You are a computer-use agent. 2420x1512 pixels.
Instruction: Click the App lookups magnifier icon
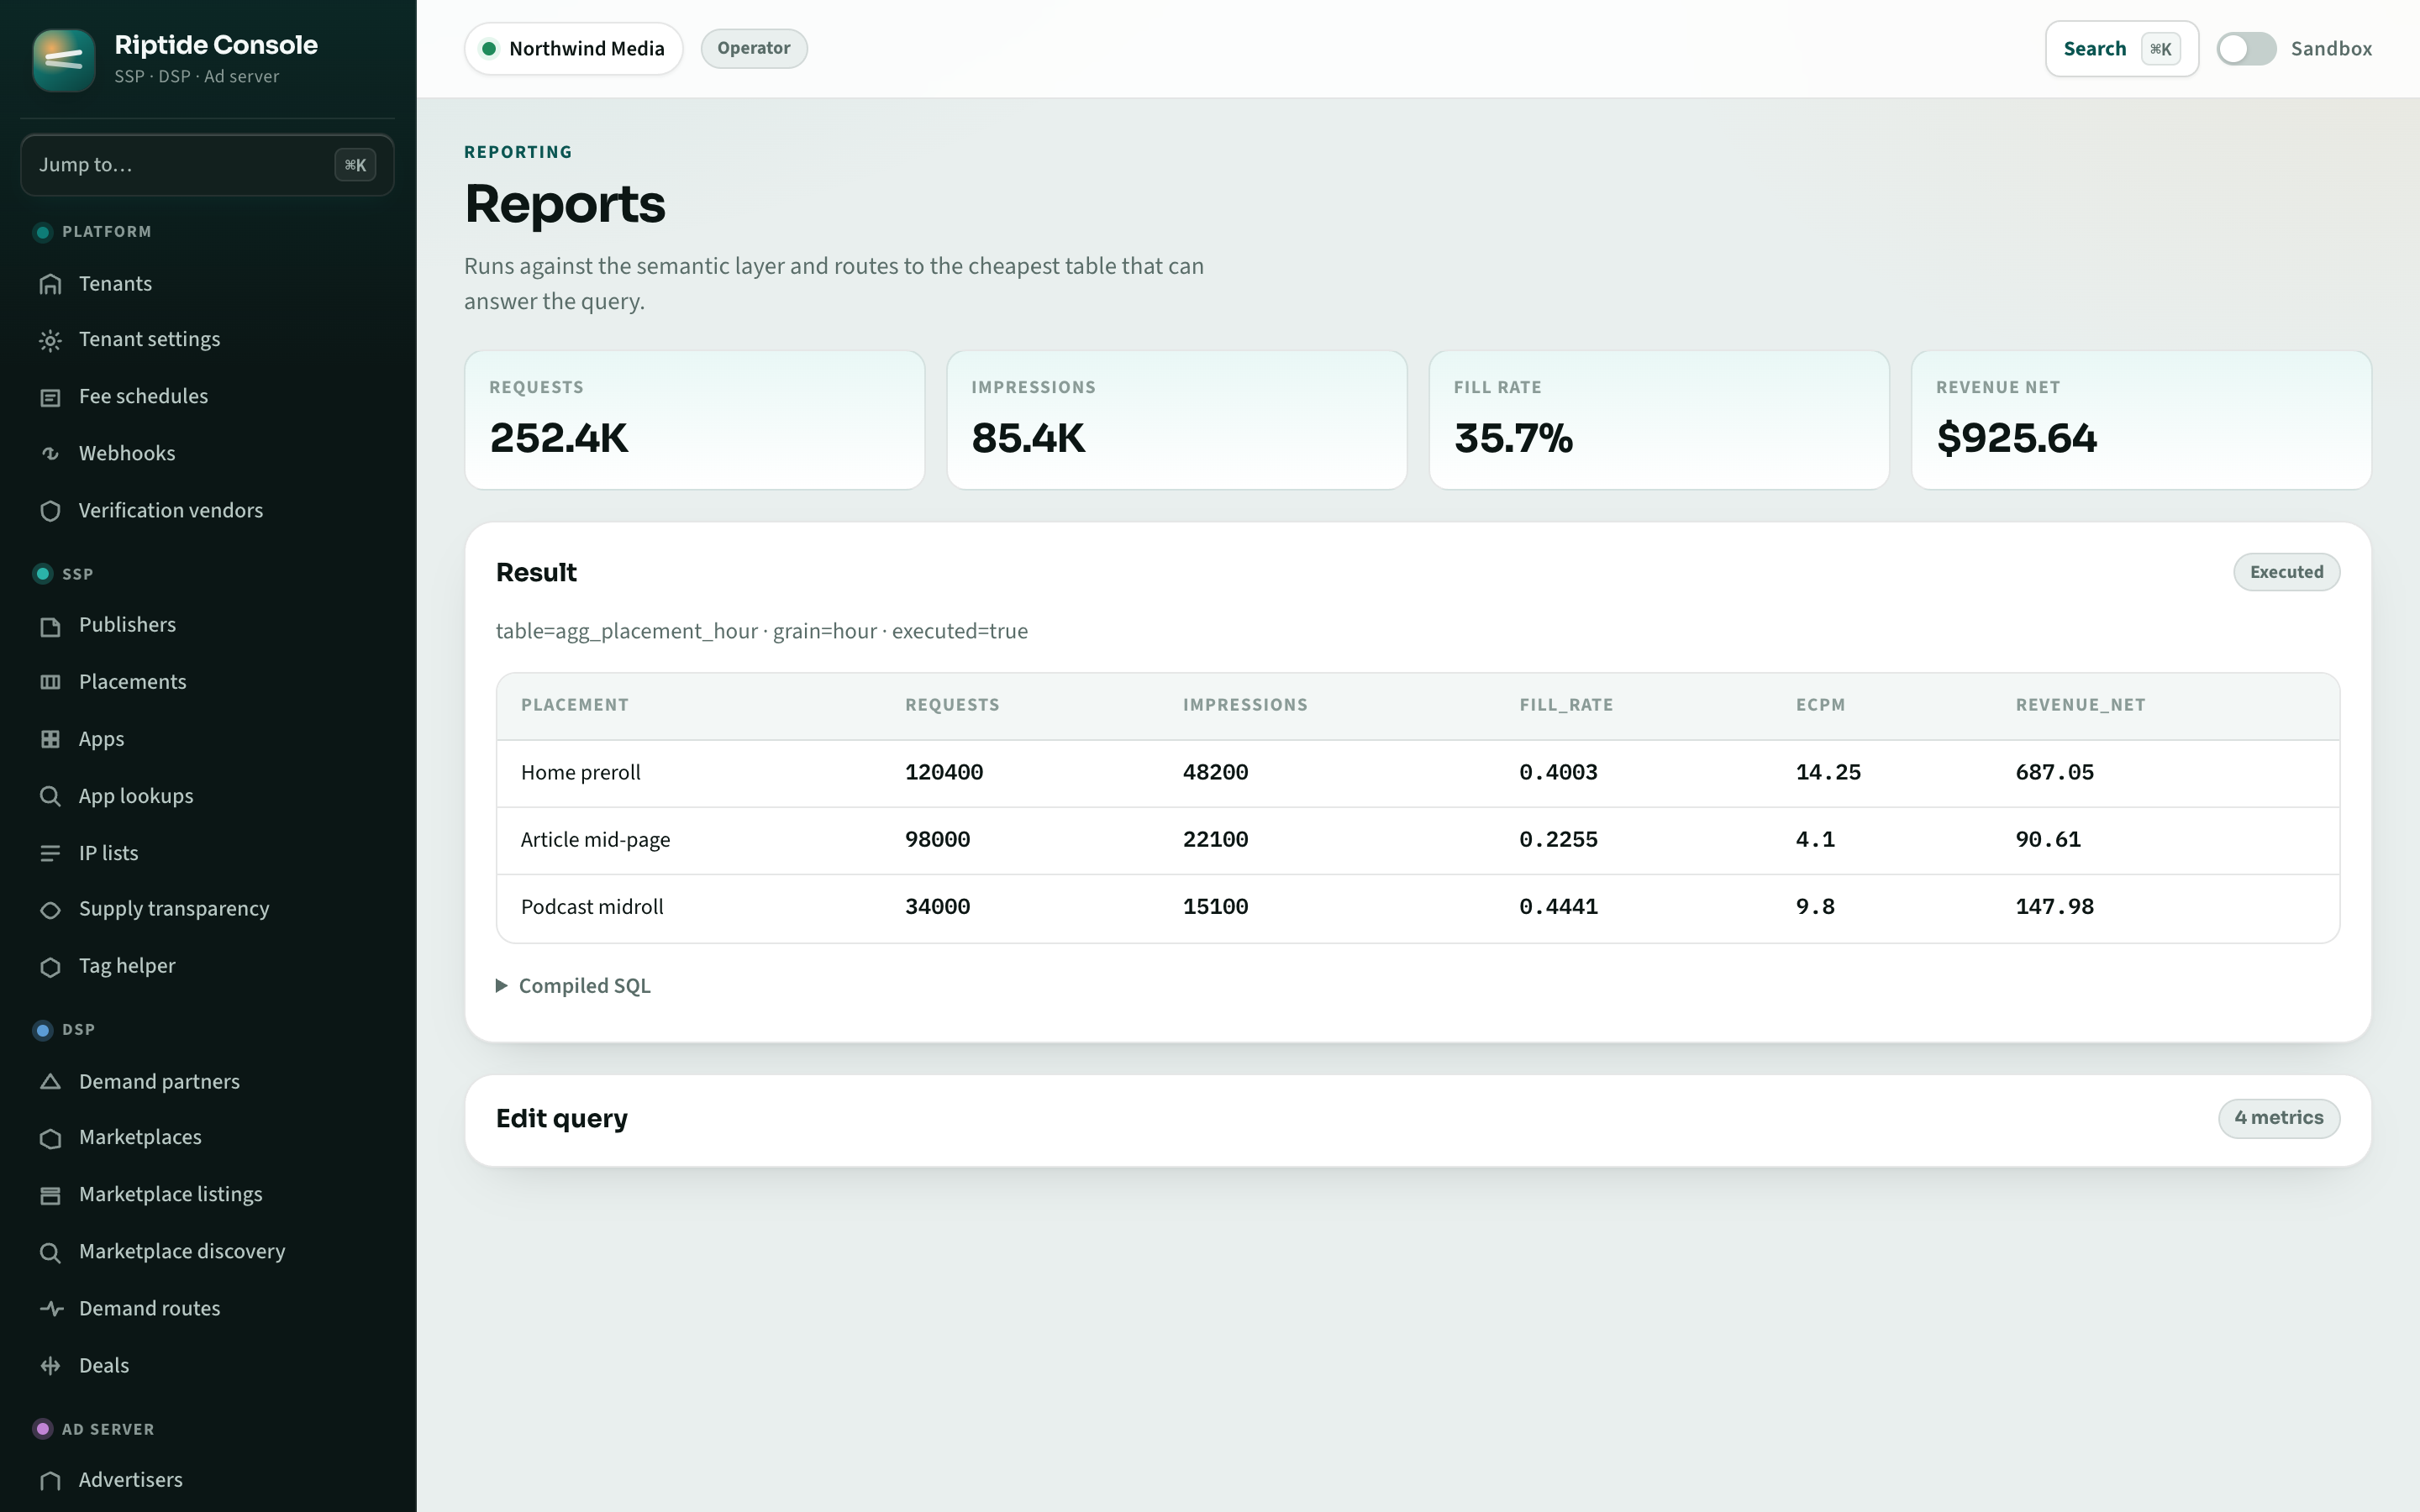point(50,796)
